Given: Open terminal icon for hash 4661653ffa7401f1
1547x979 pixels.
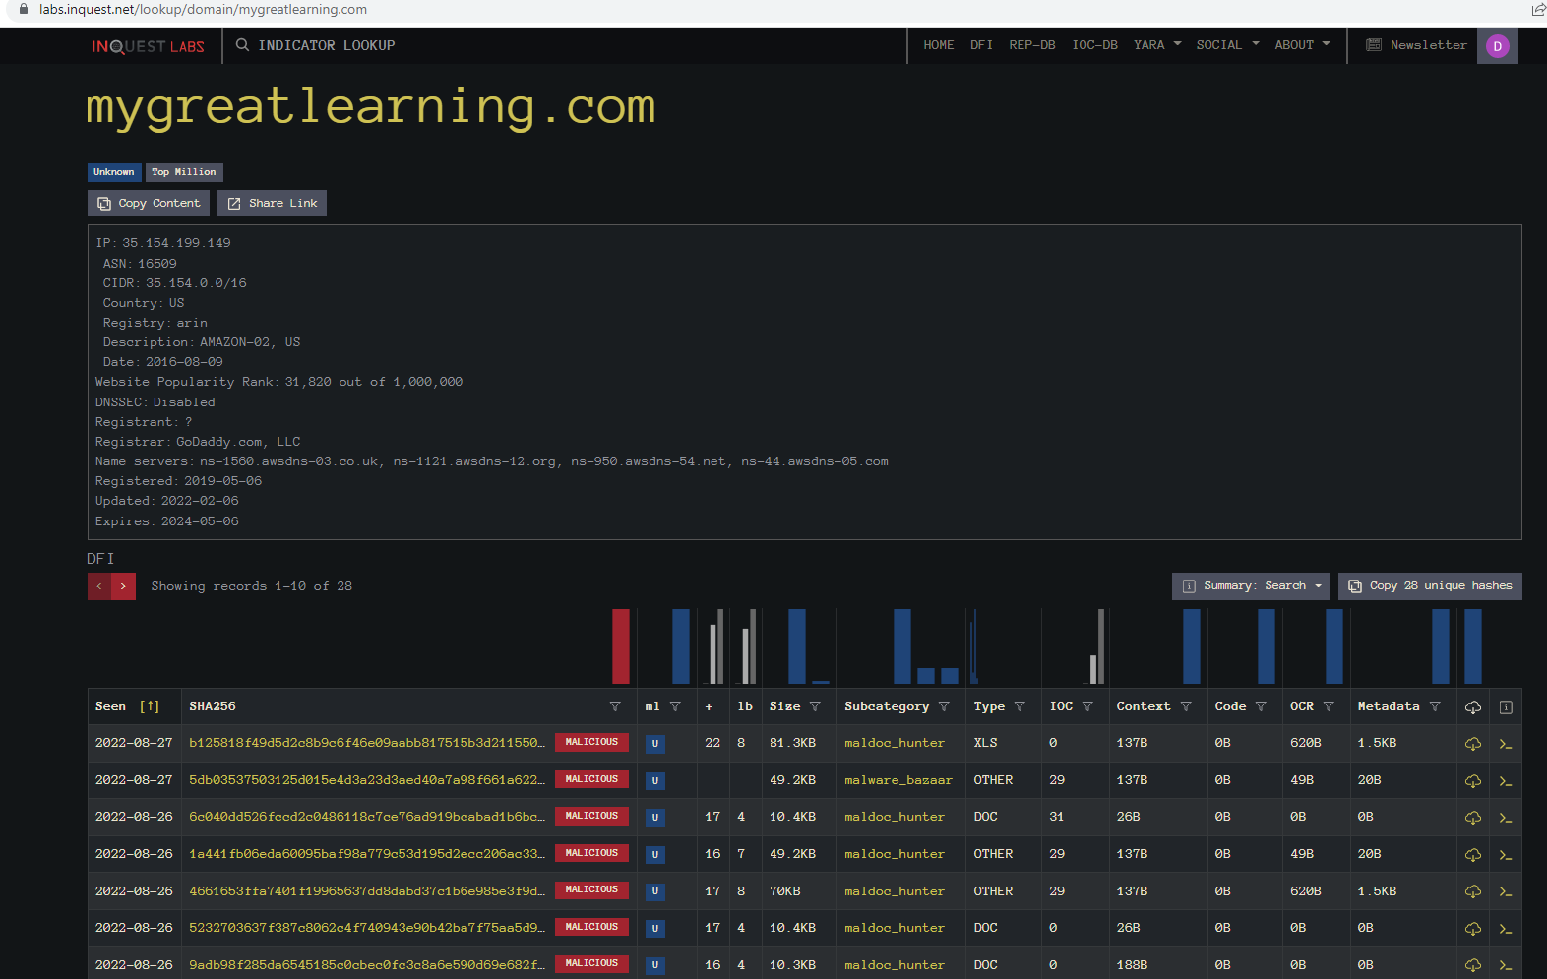Looking at the screenshot, I should pos(1505,891).
